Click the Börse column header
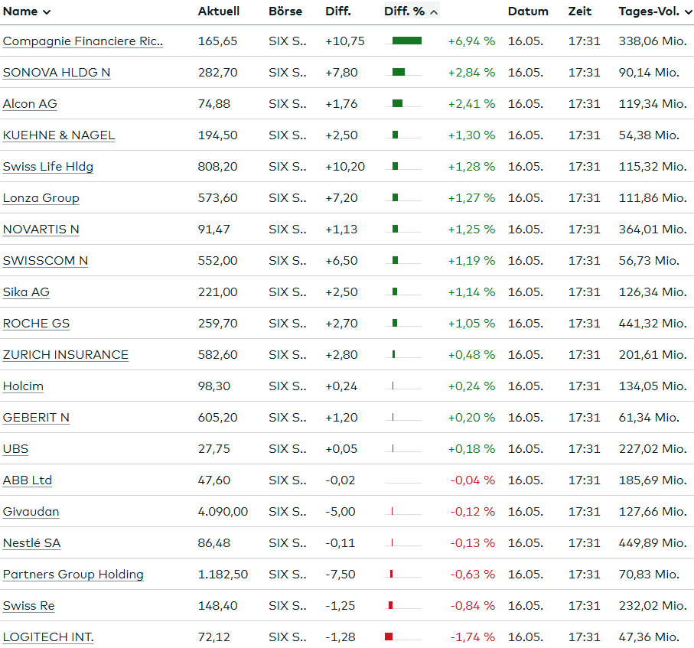This screenshot has width=694, height=648. (285, 11)
